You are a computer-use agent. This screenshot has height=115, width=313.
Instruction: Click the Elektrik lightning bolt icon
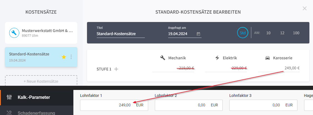(x=217, y=58)
